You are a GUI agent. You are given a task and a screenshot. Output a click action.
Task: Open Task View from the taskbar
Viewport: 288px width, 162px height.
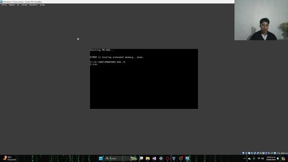(x=141, y=158)
